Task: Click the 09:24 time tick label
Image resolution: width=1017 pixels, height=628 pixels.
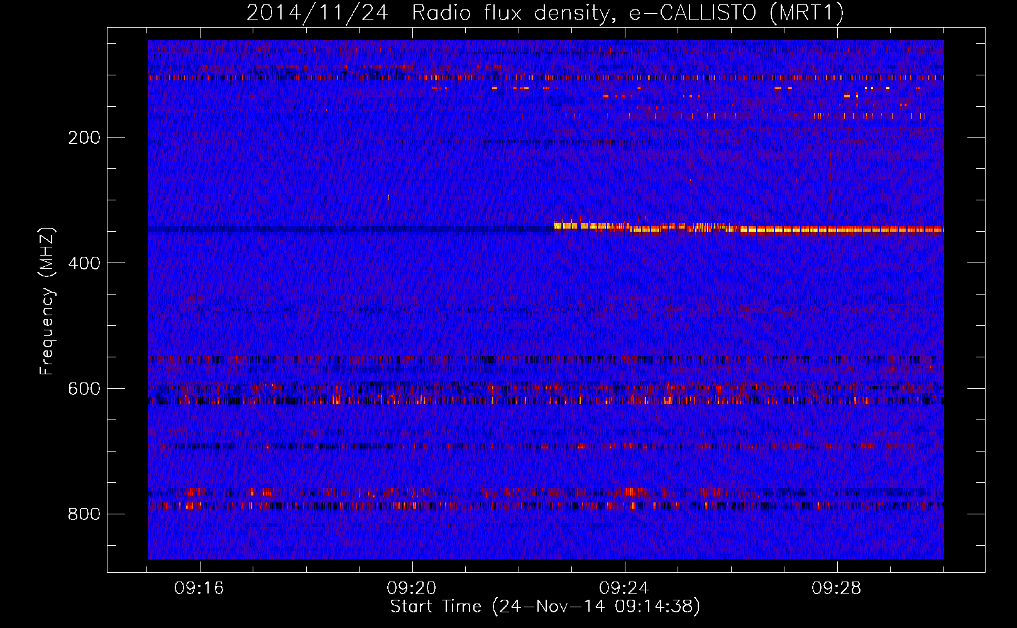Action: point(624,588)
